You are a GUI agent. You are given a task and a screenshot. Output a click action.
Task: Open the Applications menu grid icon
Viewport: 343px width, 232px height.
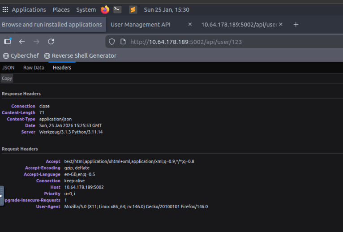(5, 10)
